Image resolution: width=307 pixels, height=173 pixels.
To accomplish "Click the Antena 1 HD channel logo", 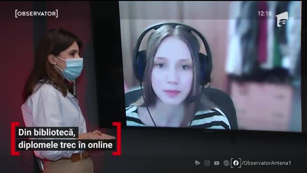I will [x=284, y=19].
